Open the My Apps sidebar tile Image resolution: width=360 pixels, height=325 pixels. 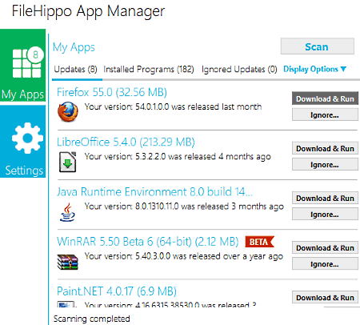click(22, 65)
